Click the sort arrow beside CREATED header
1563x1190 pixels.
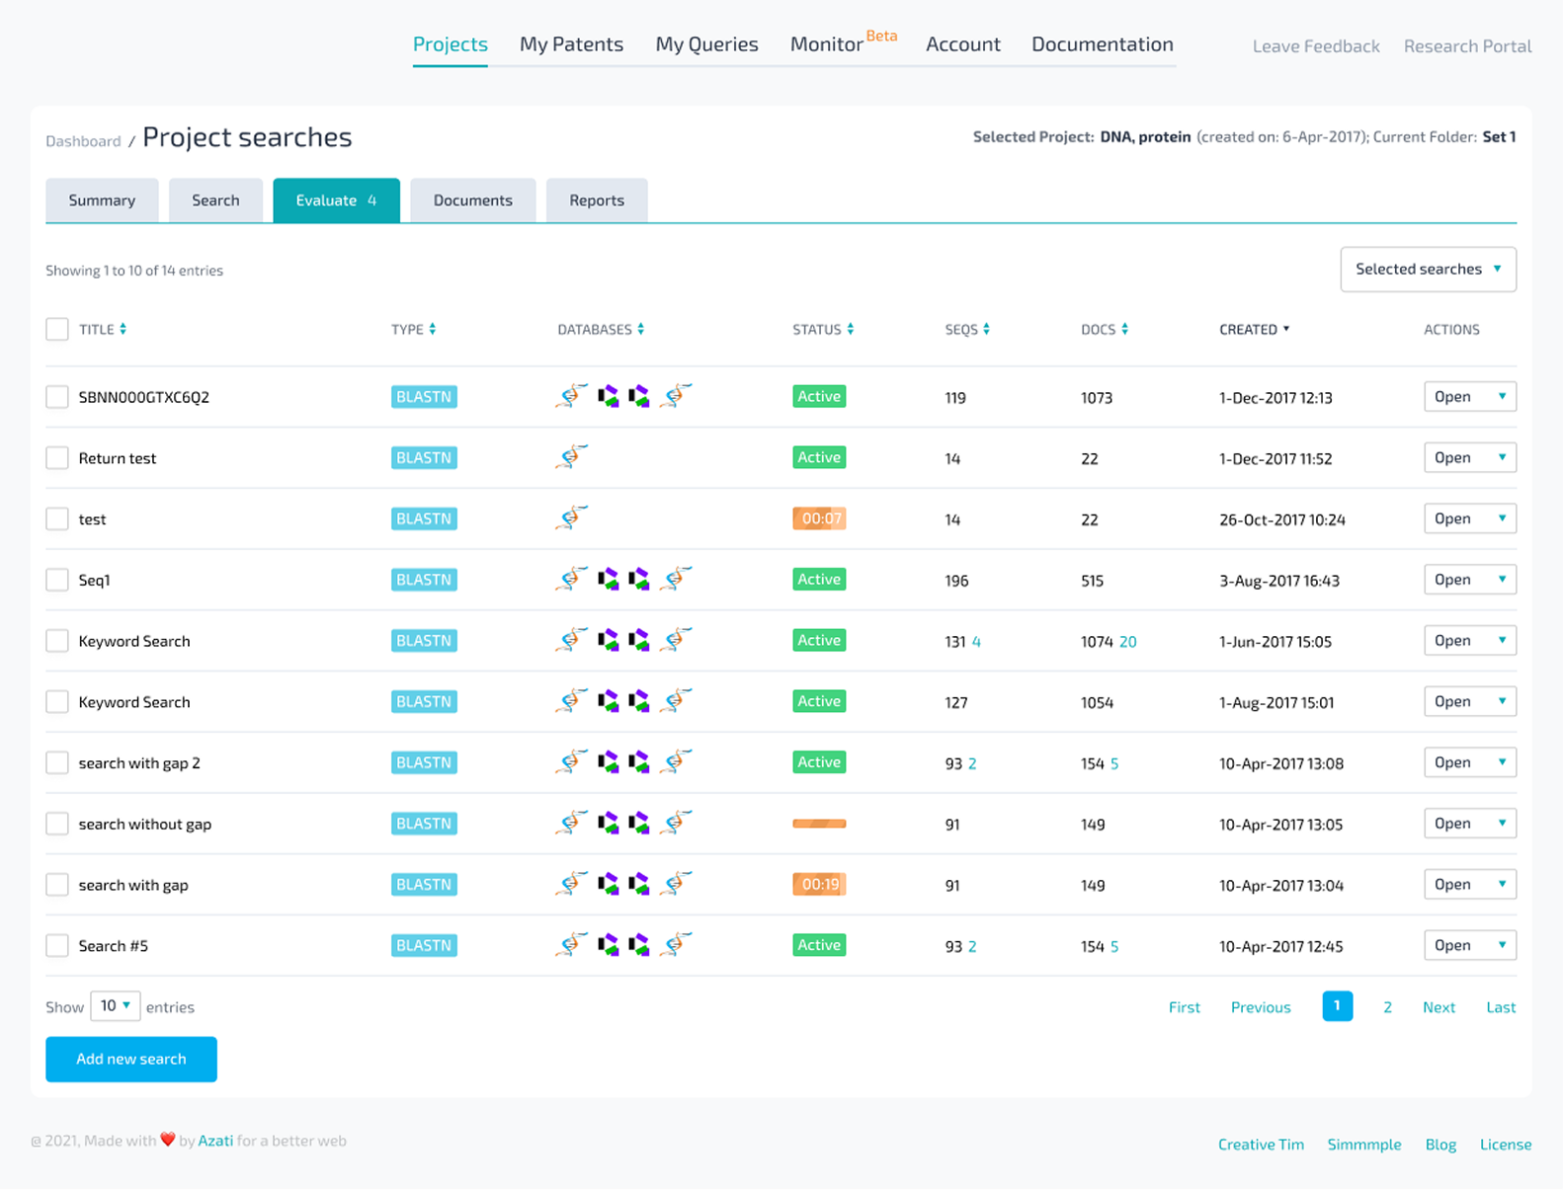tap(1285, 330)
